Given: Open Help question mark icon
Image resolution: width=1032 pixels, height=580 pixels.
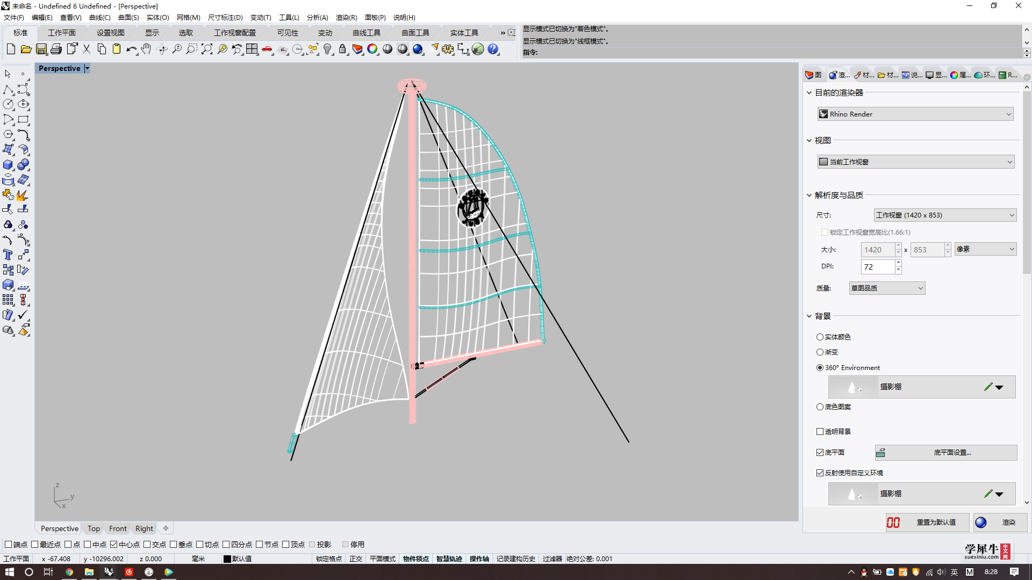Looking at the screenshot, I should point(493,49).
